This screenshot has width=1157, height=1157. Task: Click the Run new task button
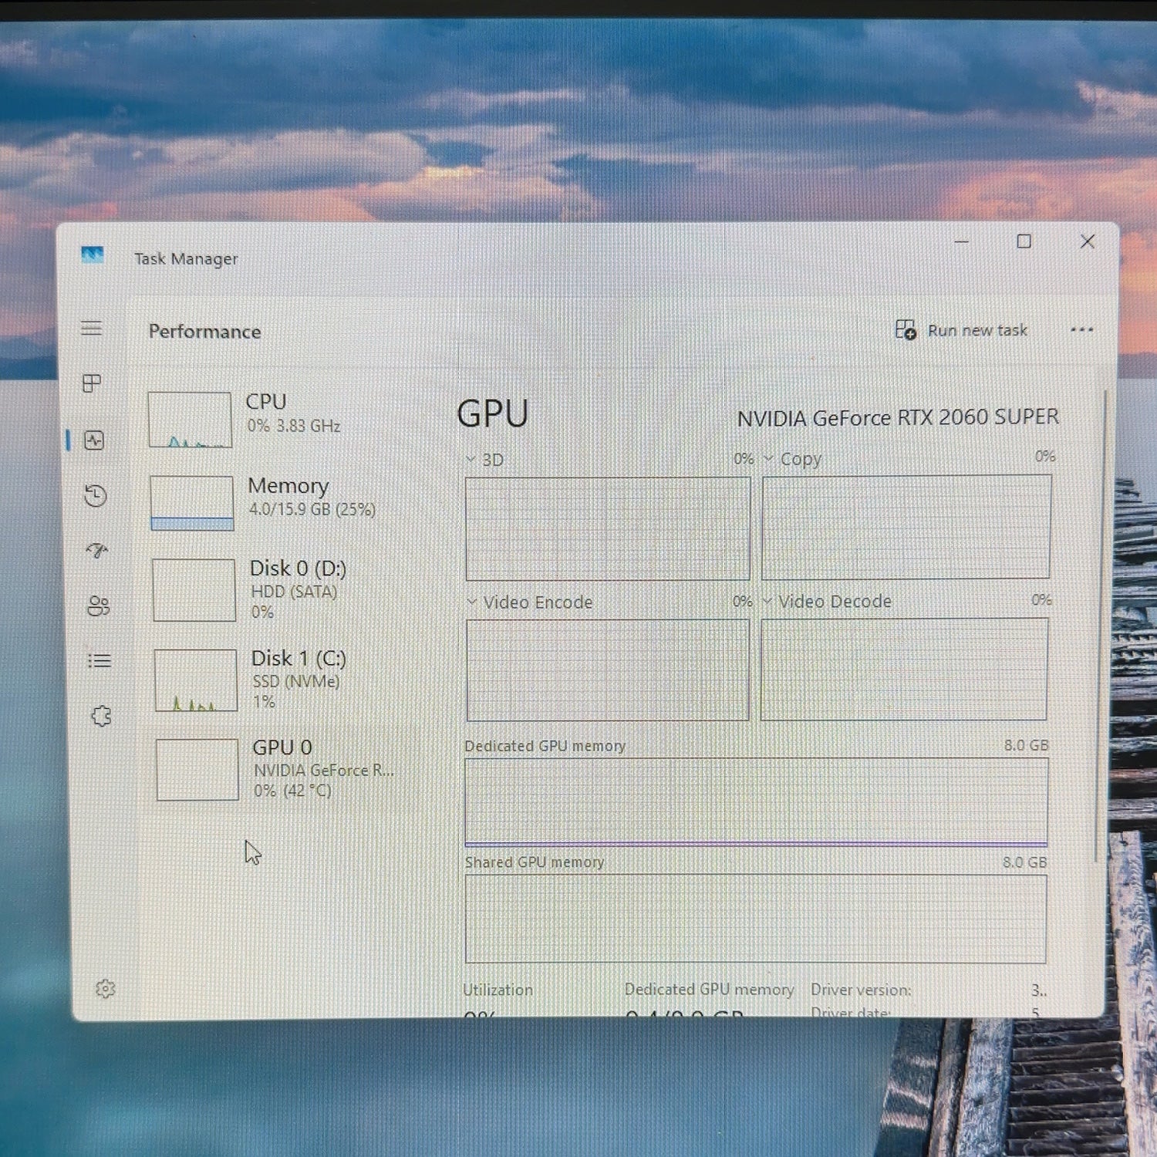pos(961,330)
